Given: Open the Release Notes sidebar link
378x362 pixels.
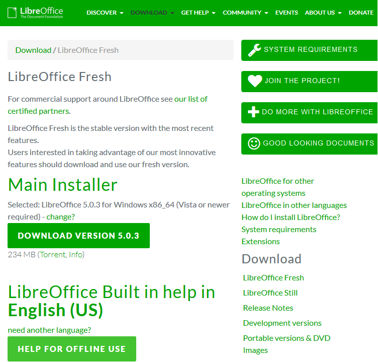Looking at the screenshot, I should 268,308.
